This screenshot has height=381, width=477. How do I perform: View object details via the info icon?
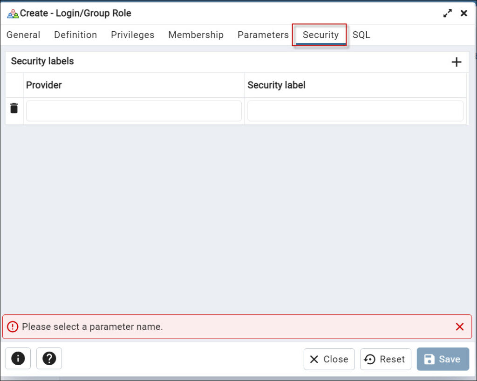[18, 358]
